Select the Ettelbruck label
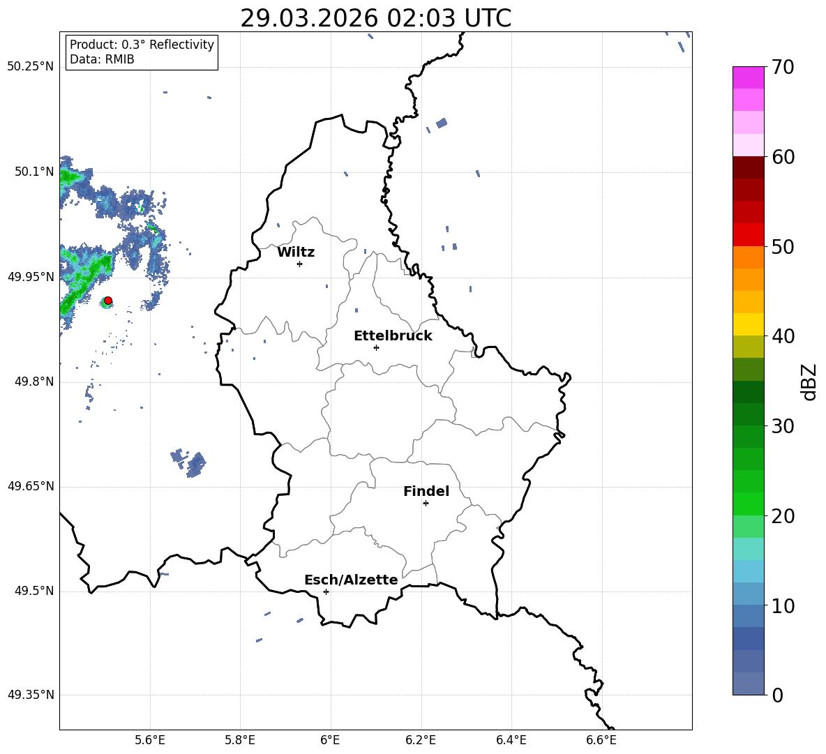Image resolution: width=826 pixels, height=754 pixels. point(393,336)
